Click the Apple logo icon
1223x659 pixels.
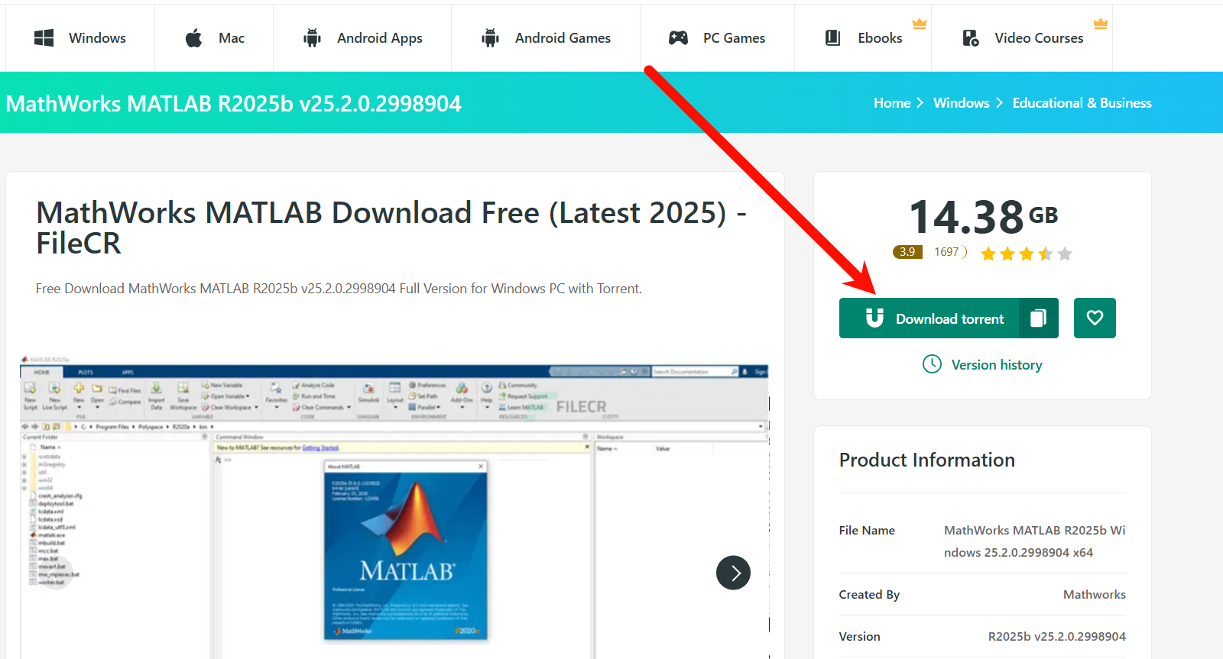194,38
